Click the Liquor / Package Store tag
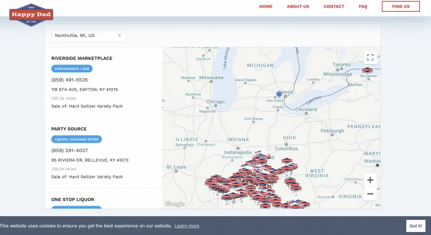431x235 pixels. click(x=76, y=139)
